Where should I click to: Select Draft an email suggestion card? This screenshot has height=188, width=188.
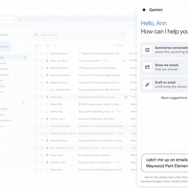click(164, 84)
